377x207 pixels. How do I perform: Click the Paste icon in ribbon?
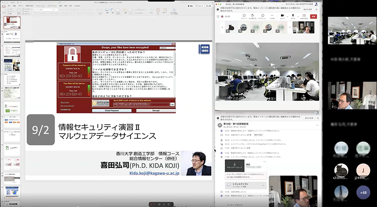click(x=4, y=11)
